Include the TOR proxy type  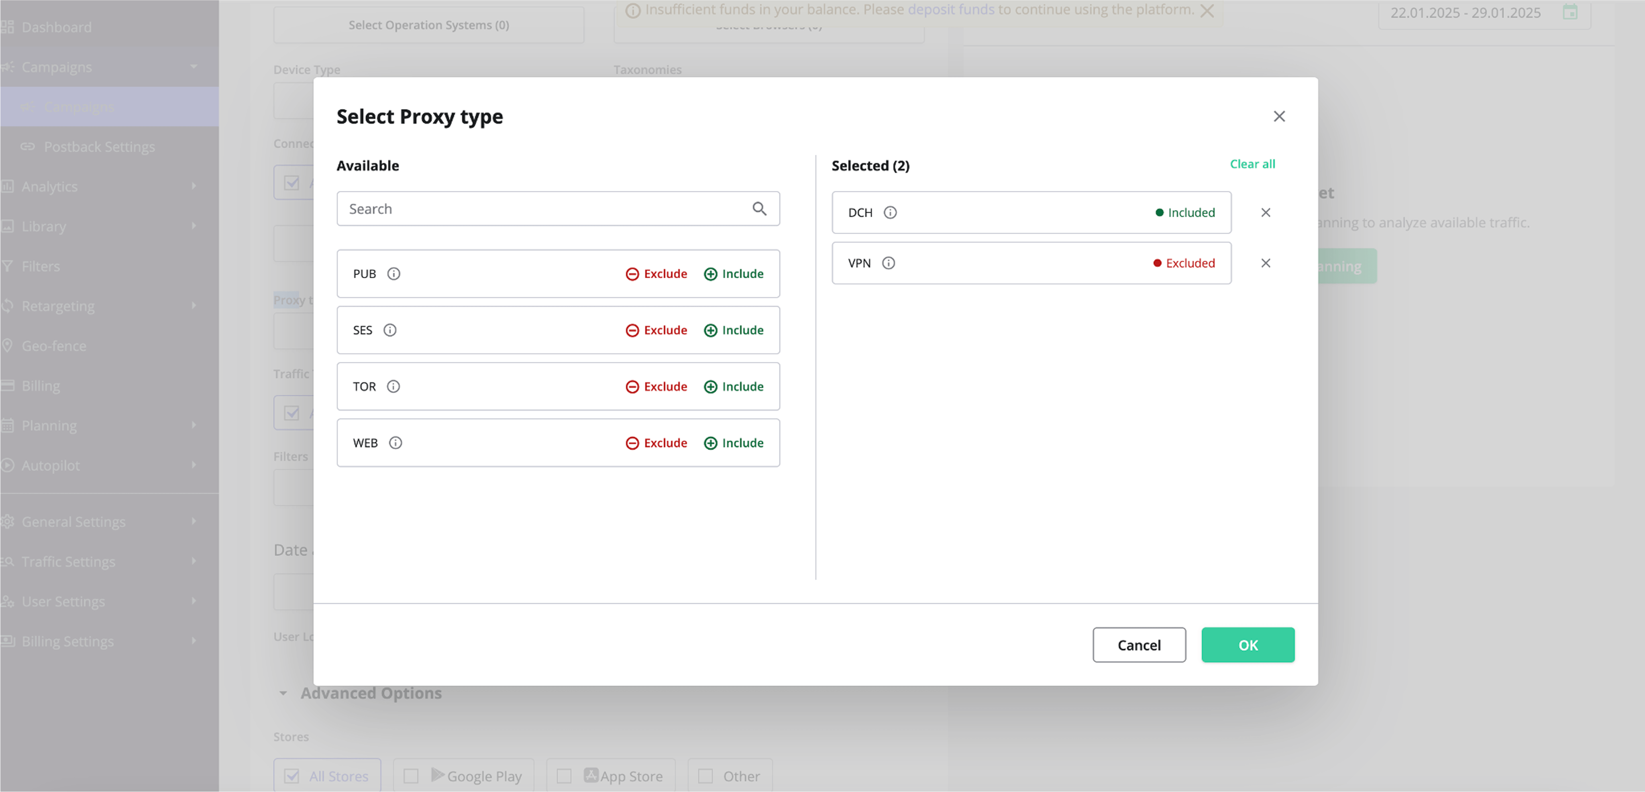click(x=734, y=386)
